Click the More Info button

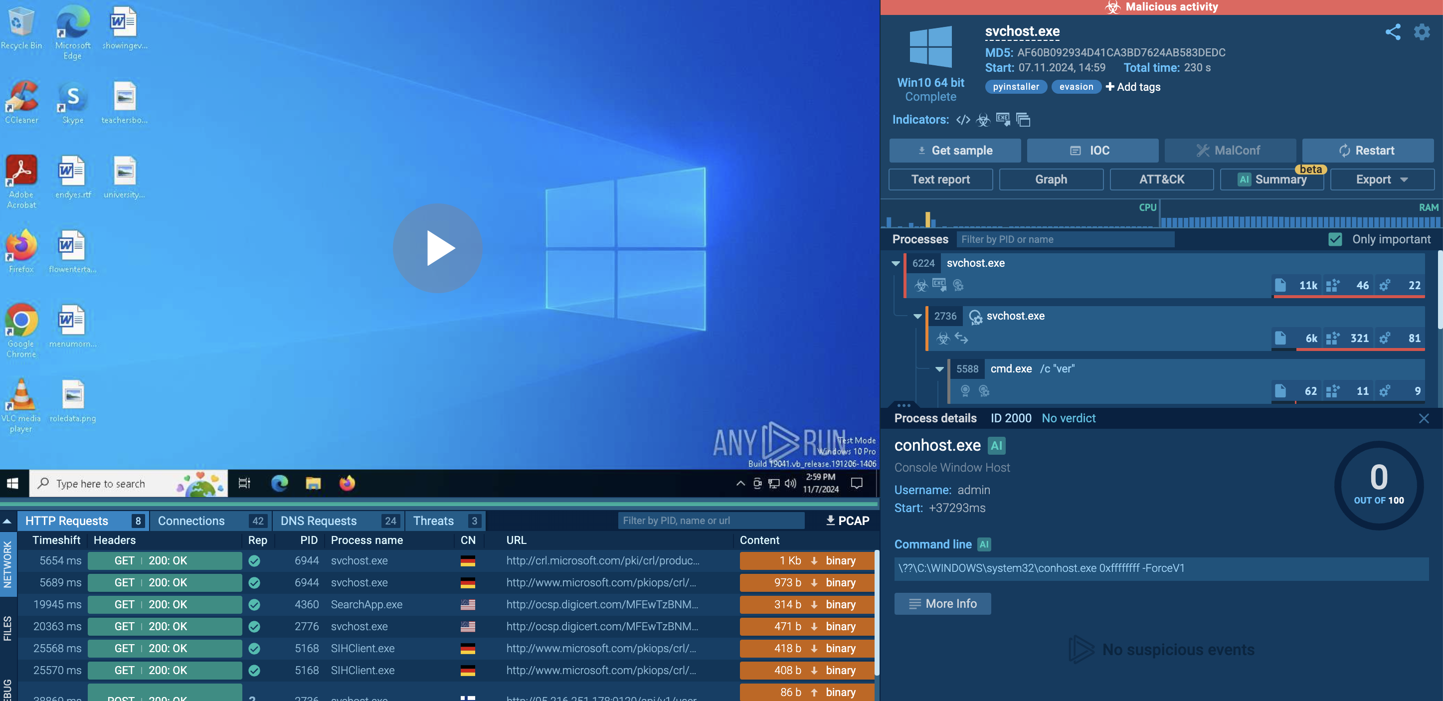(942, 604)
